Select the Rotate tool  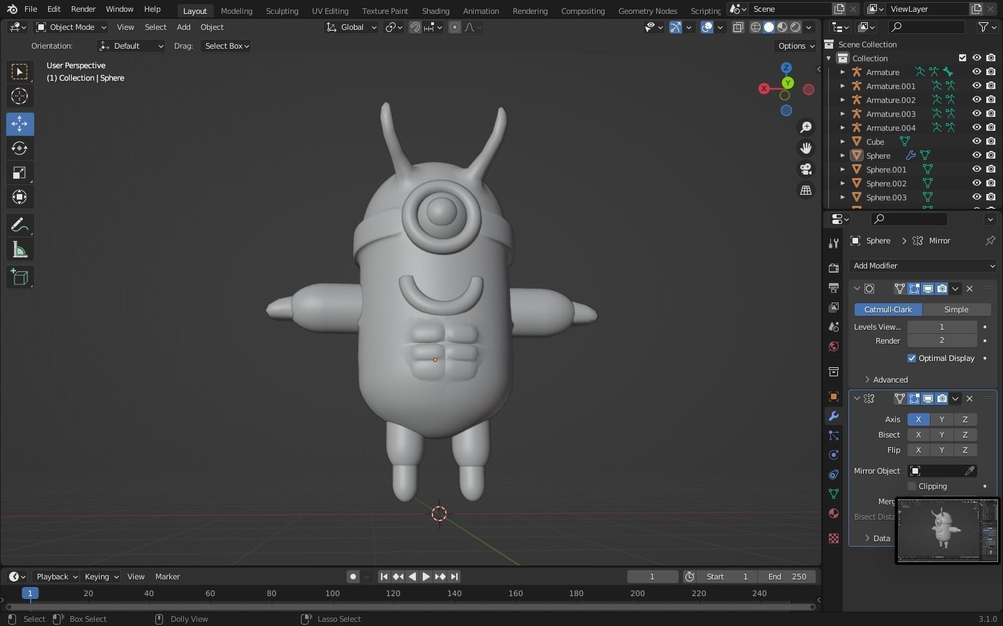(20, 148)
